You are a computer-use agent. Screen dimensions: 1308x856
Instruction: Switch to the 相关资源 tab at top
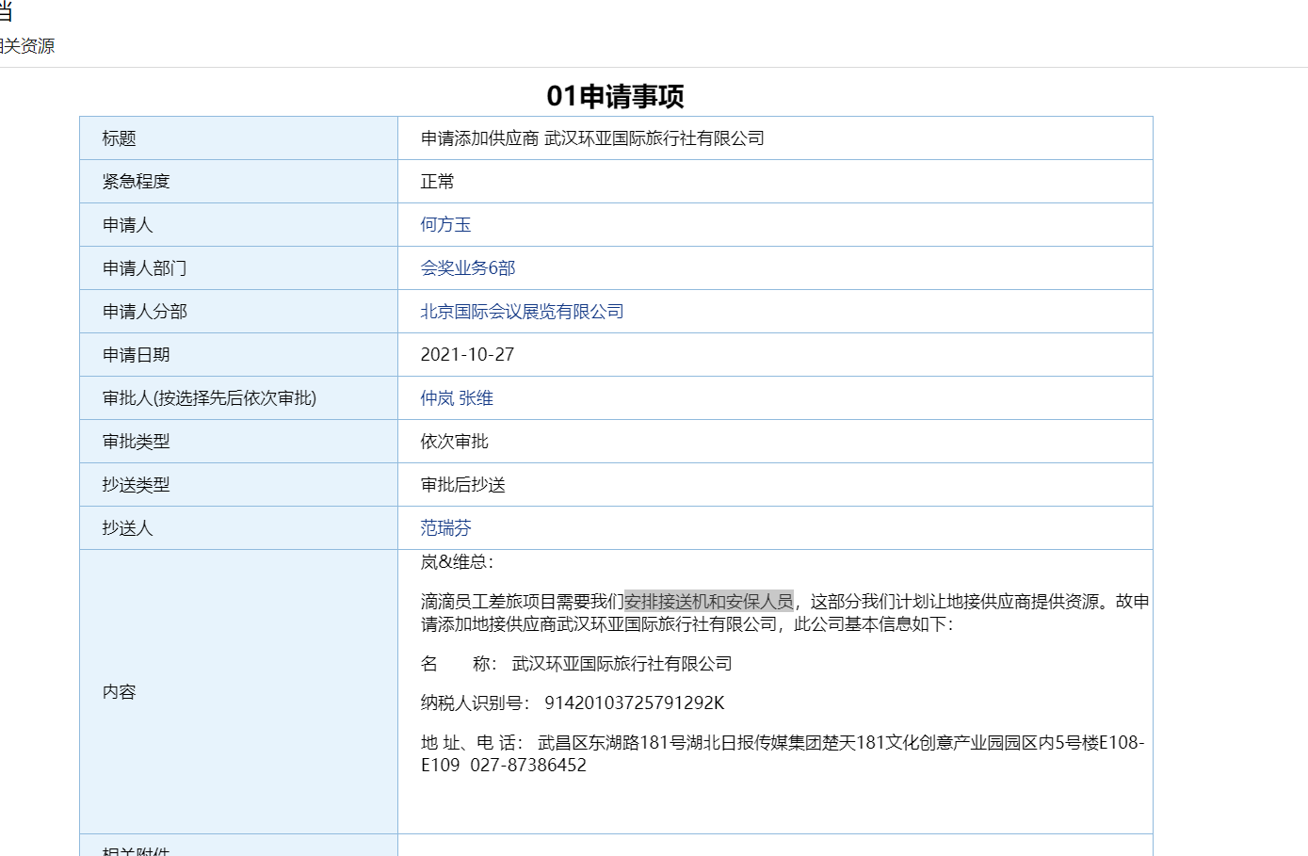click(27, 46)
